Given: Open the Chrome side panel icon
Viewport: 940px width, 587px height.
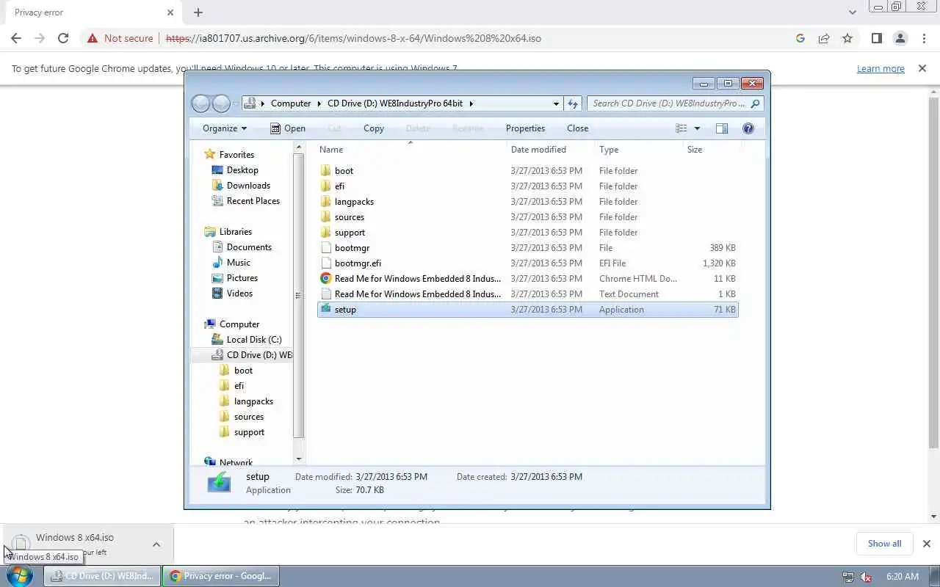Looking at the screenshot, I should (877, 38).
